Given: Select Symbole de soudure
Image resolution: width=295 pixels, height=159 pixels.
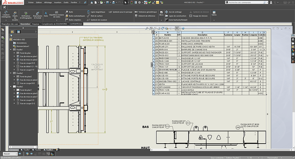Looking at the screenshot, I should click(x=97, y=20).
